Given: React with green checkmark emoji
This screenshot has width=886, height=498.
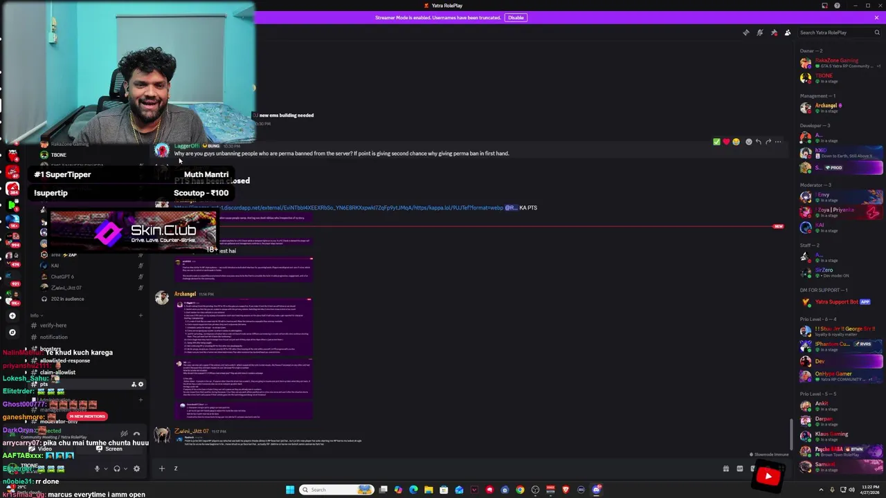Looking at the screenshot, I should 716,142.
